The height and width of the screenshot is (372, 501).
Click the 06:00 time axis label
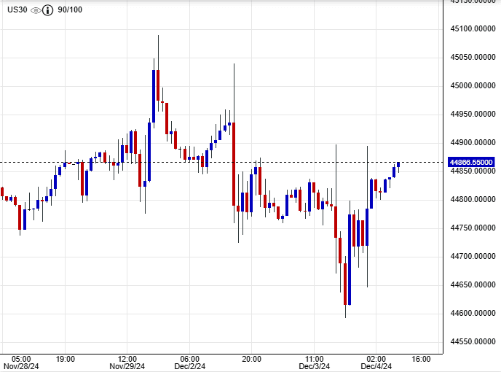(x=189, y=359)
